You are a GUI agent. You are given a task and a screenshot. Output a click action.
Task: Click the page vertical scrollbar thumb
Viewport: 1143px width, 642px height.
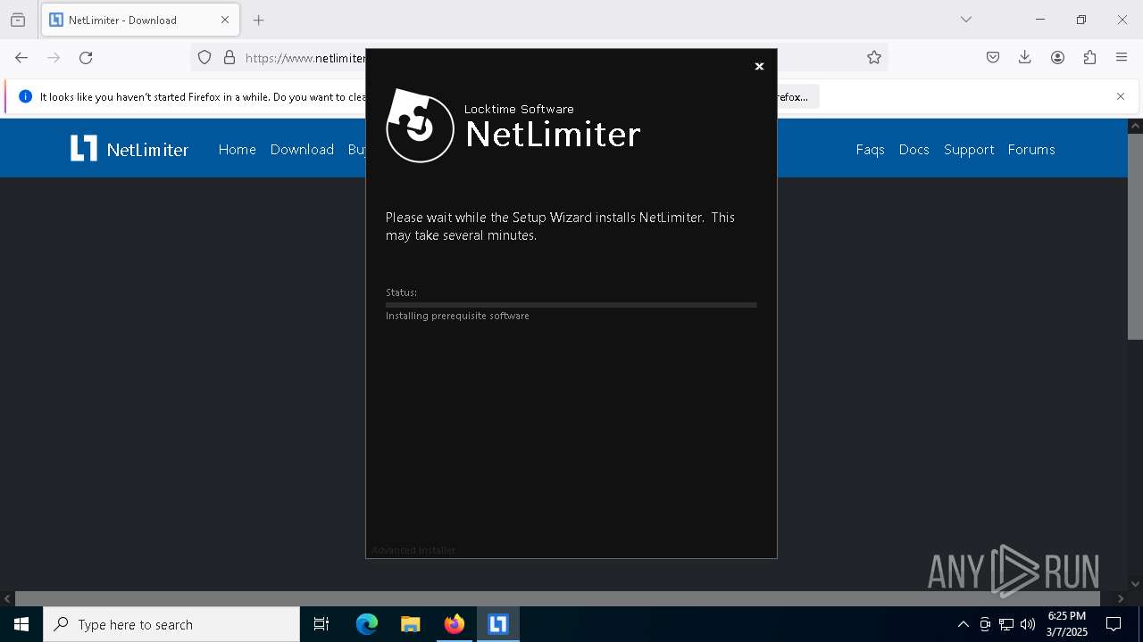click(1135, 236)
